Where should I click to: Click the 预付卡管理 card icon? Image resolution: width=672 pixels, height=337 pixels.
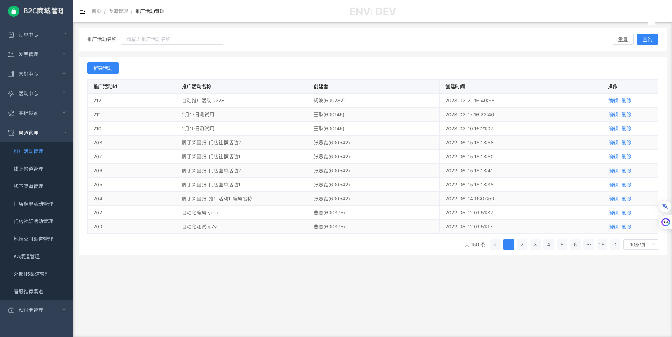[x=11, y=310]
